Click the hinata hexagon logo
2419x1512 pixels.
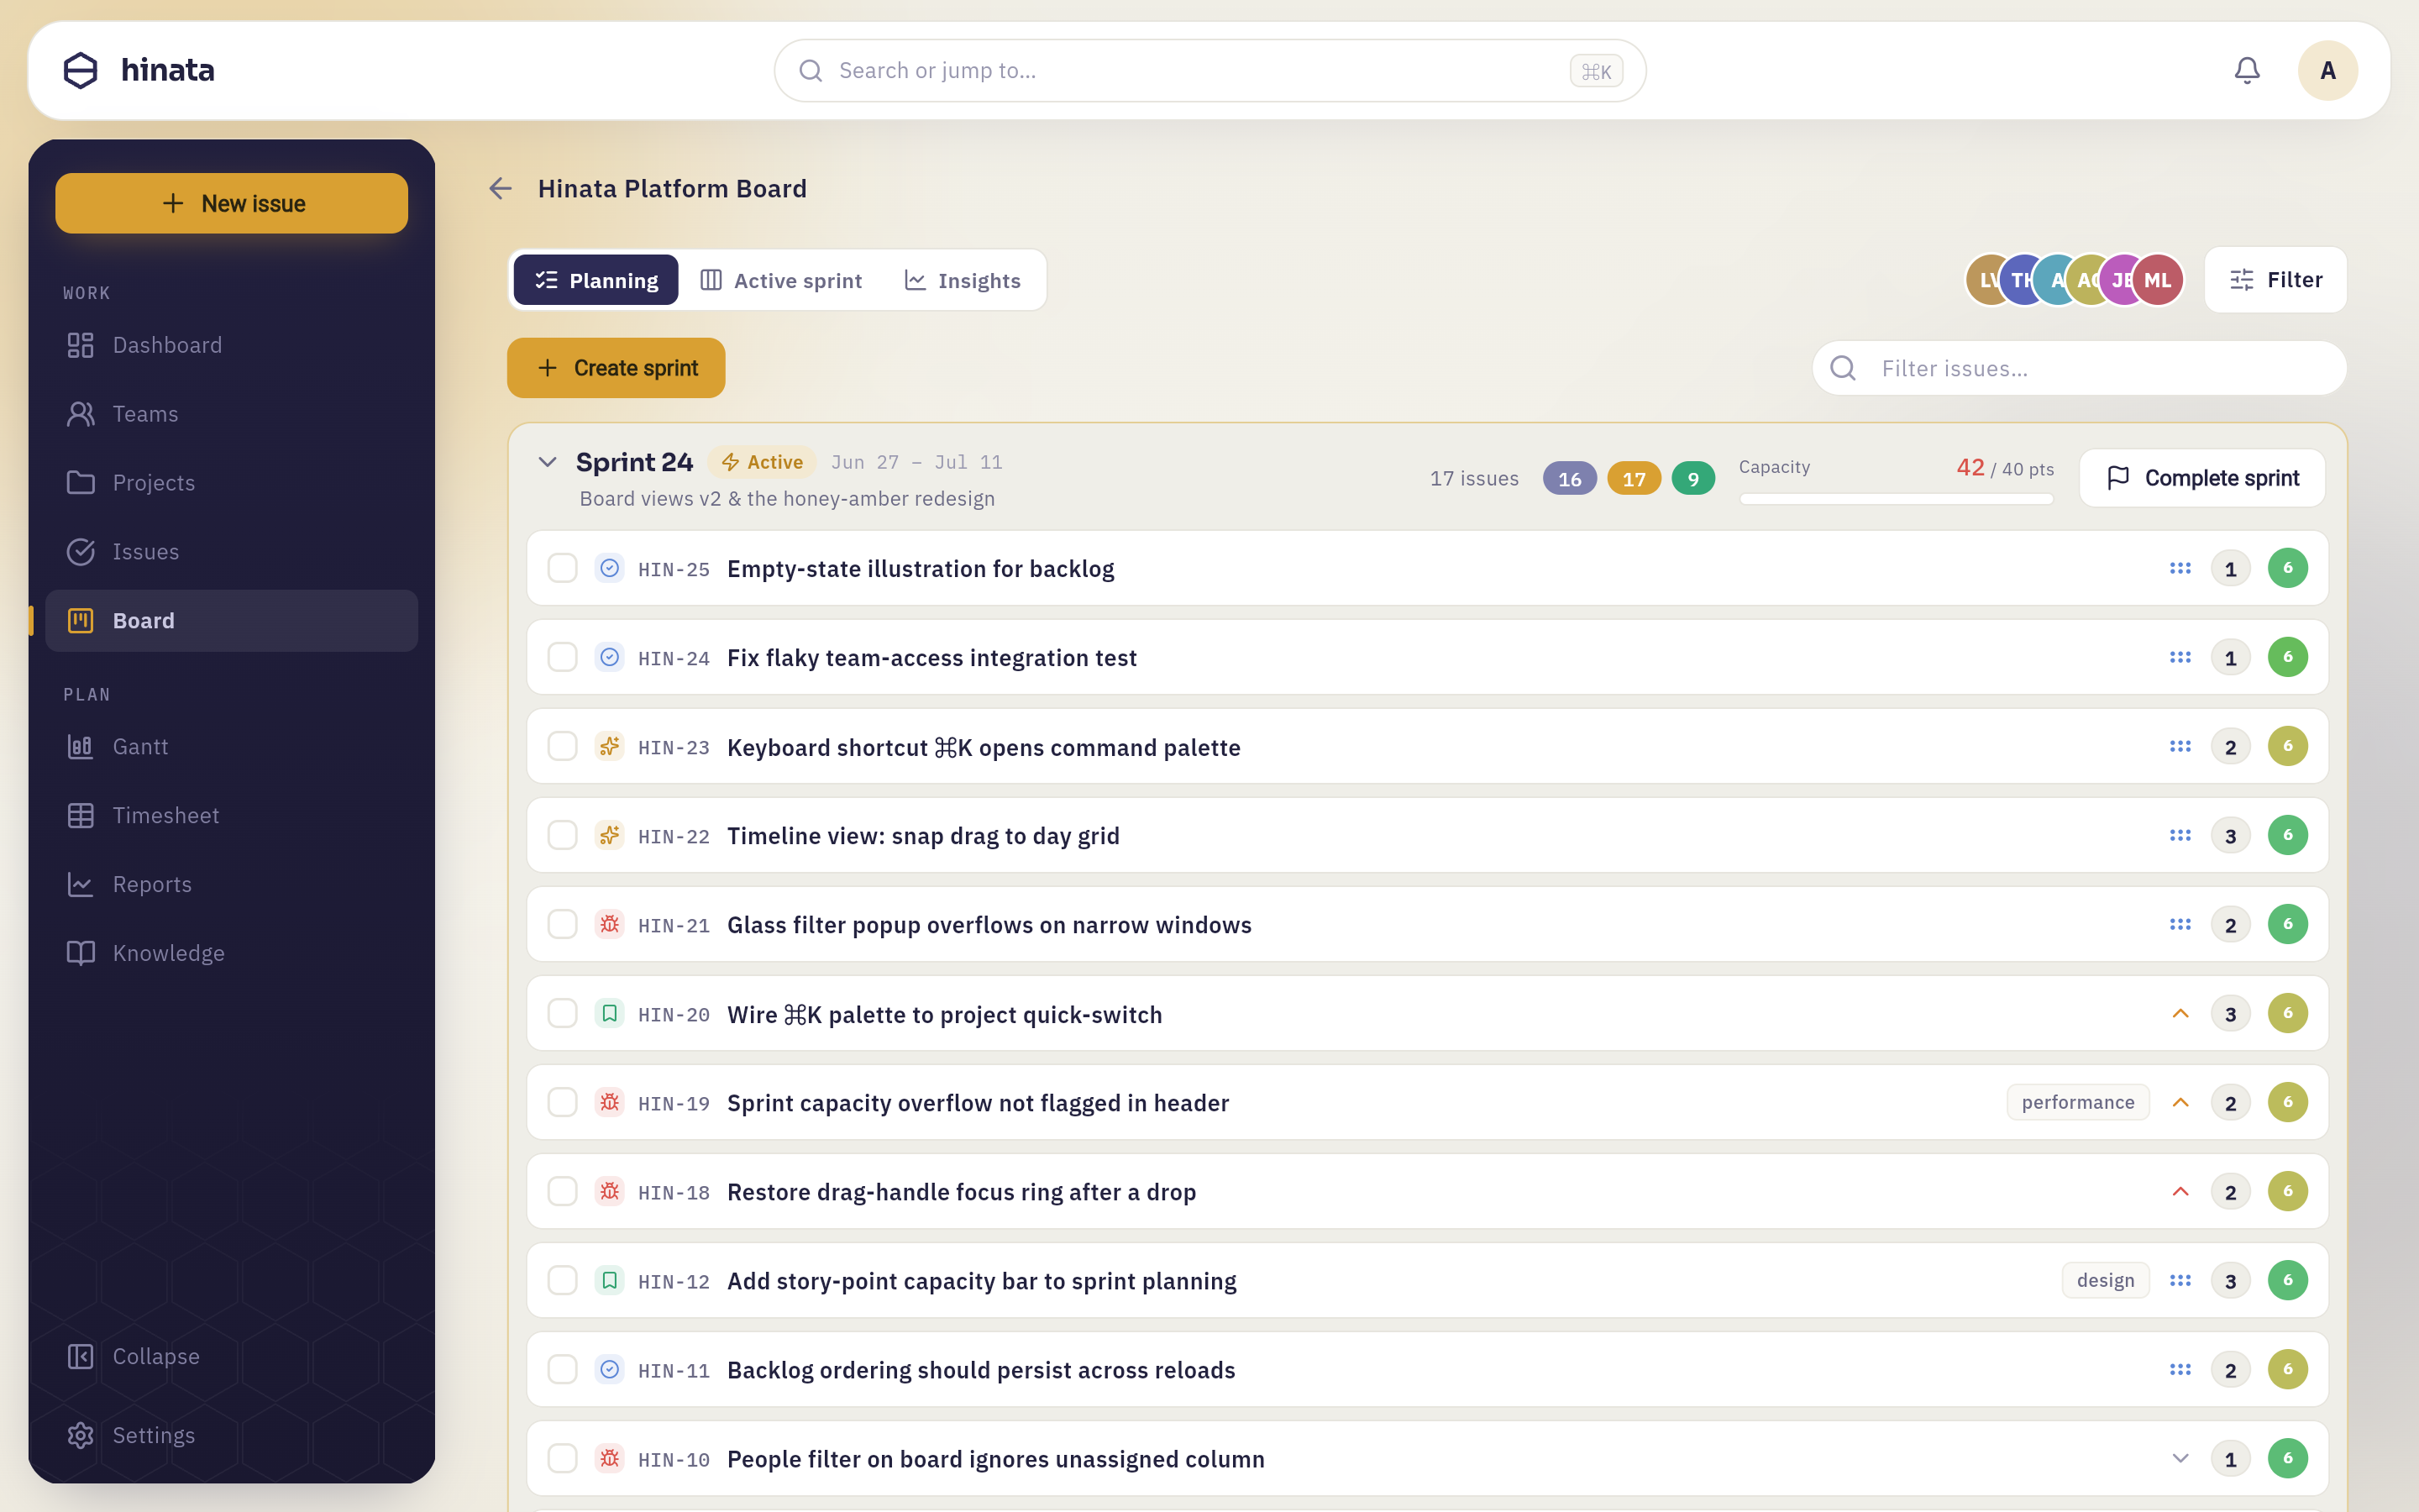click(81, 70)
